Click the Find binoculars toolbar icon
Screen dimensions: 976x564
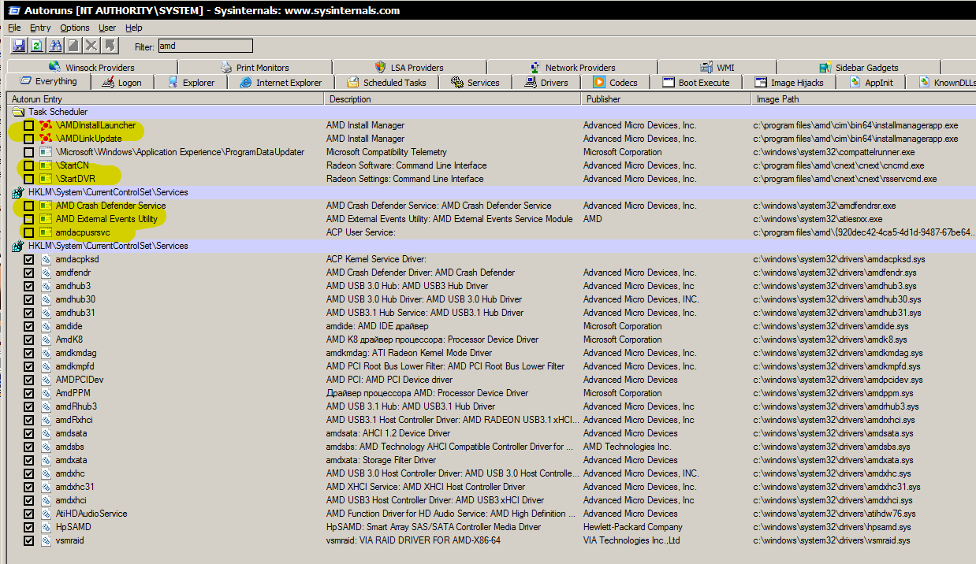[55, 46]
